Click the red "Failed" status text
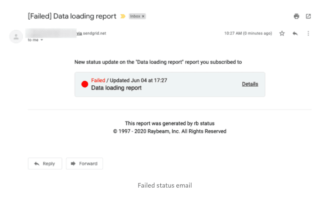332x200 pixels. (98, 80)
